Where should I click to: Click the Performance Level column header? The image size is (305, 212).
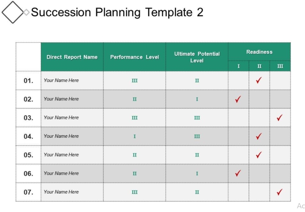pyautogui.click(x=135, y=57)
